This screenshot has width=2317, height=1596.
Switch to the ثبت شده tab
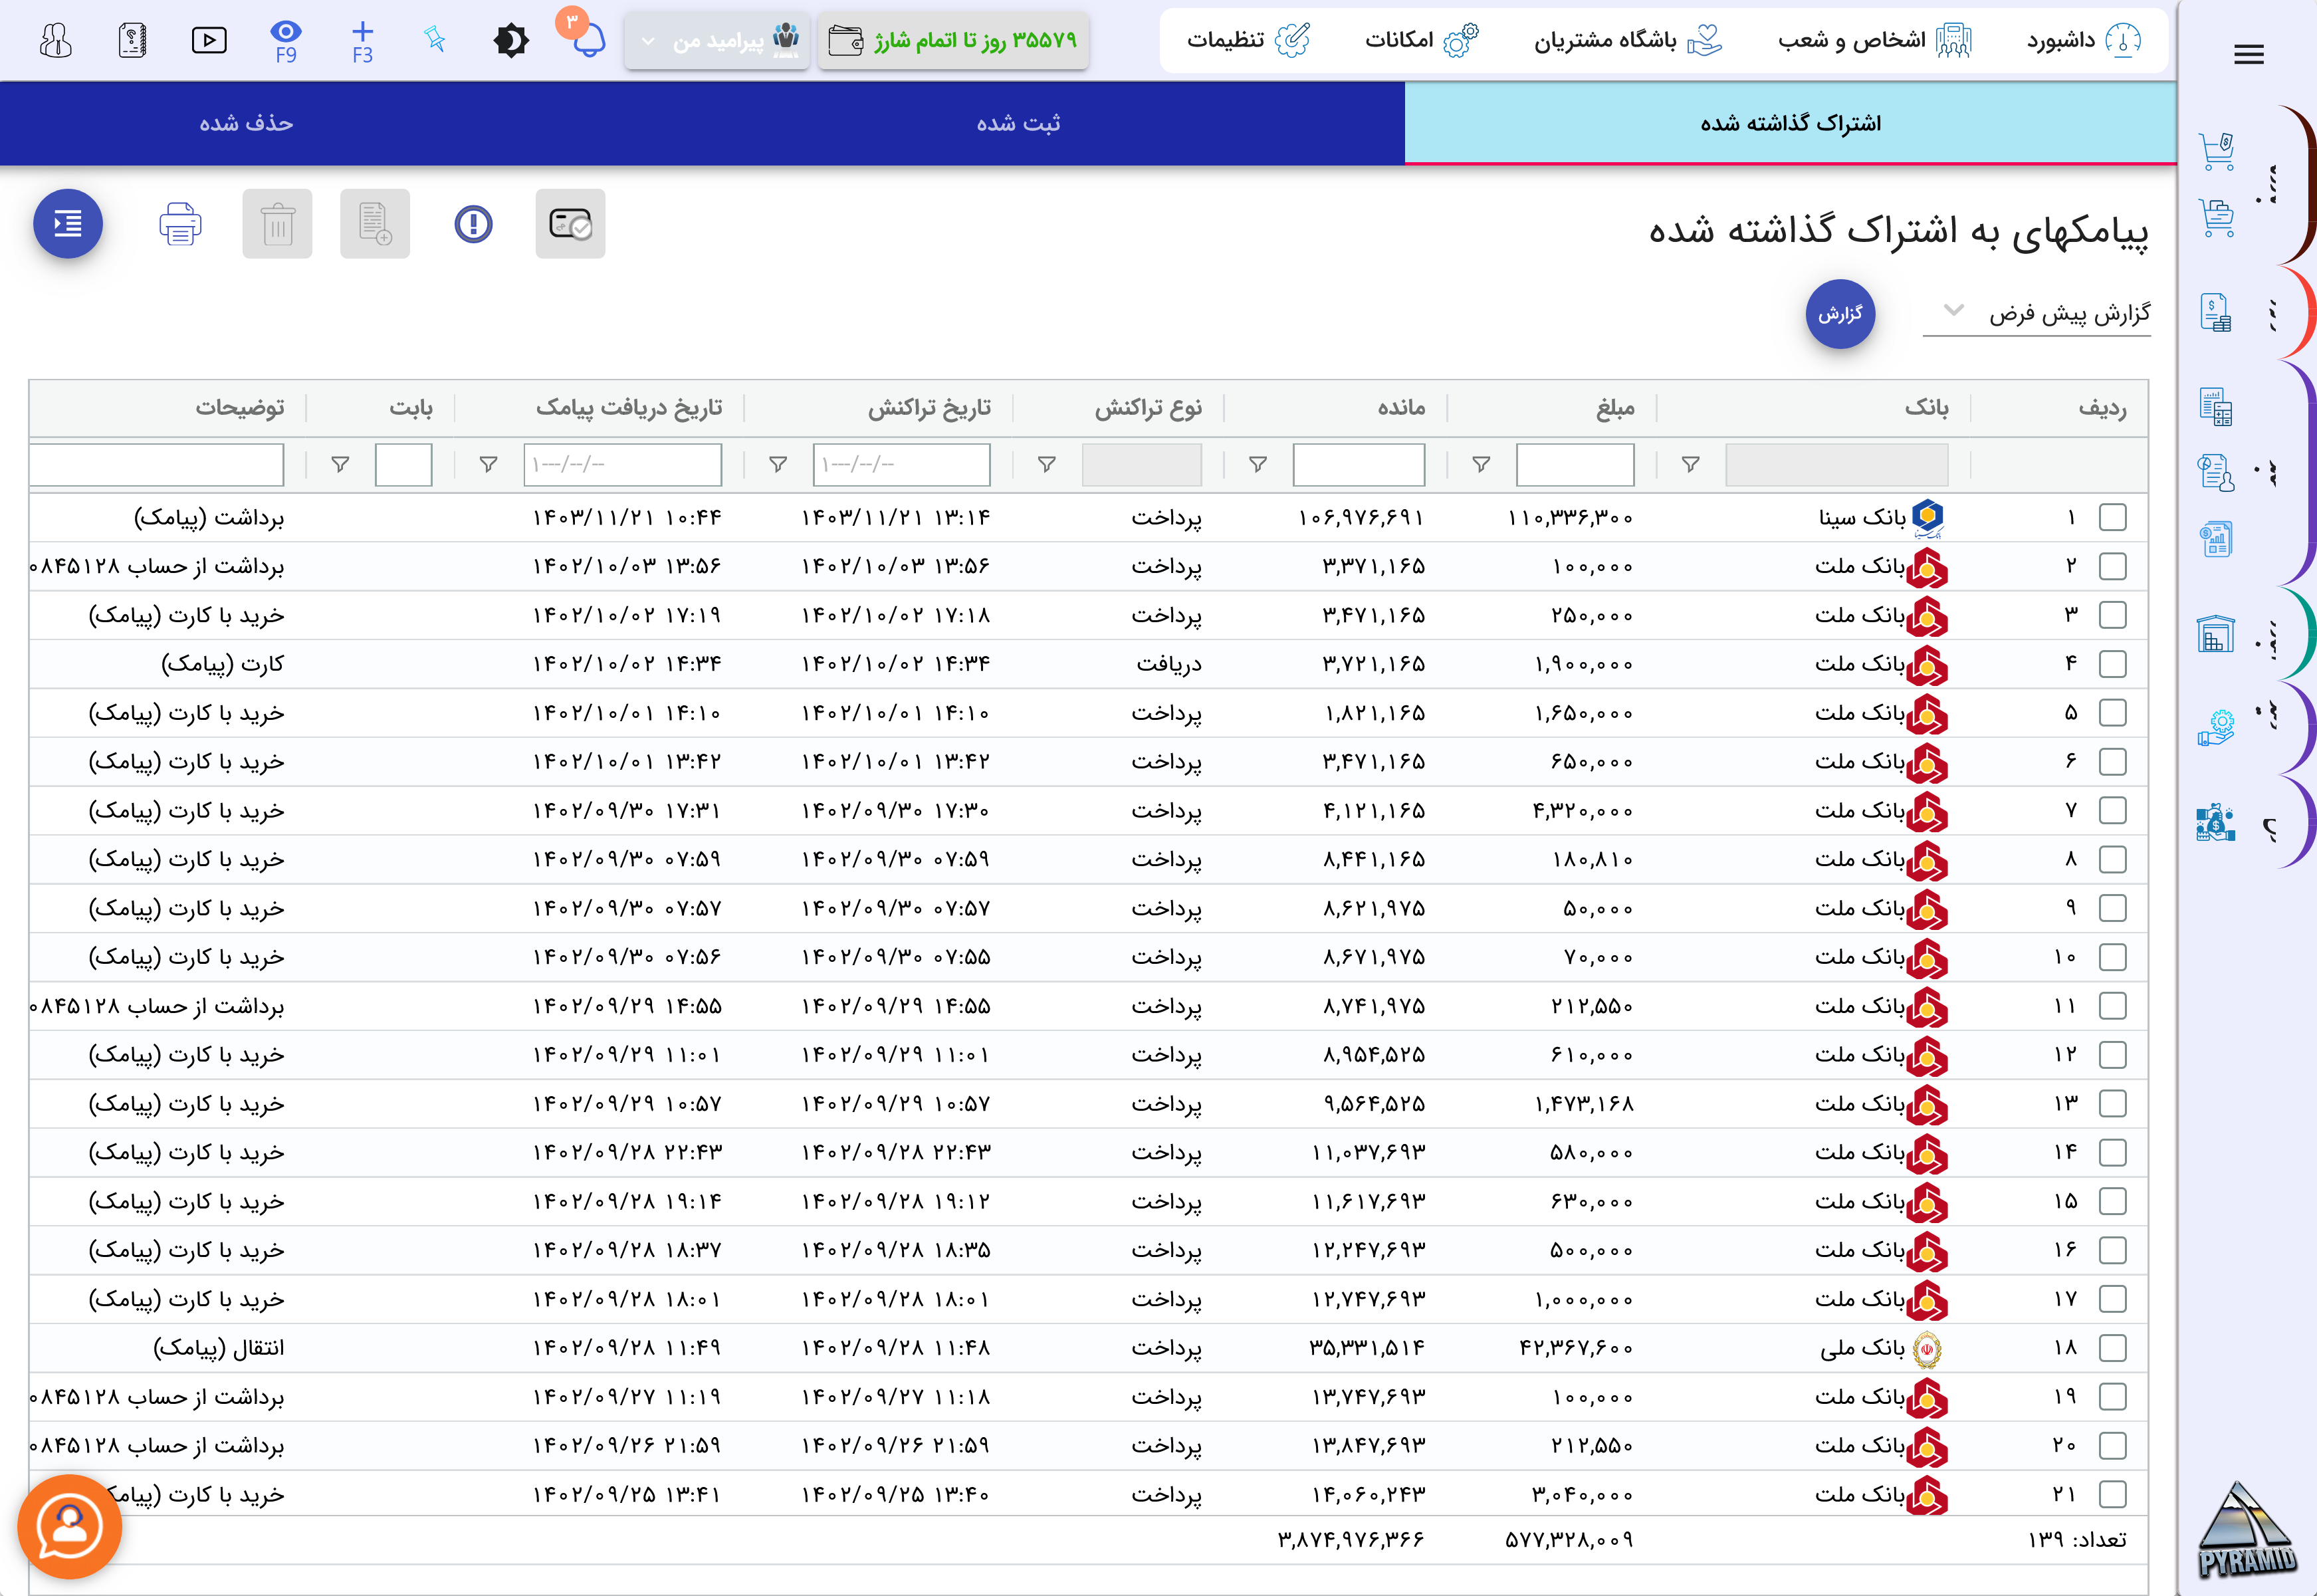coord(1018,123)
